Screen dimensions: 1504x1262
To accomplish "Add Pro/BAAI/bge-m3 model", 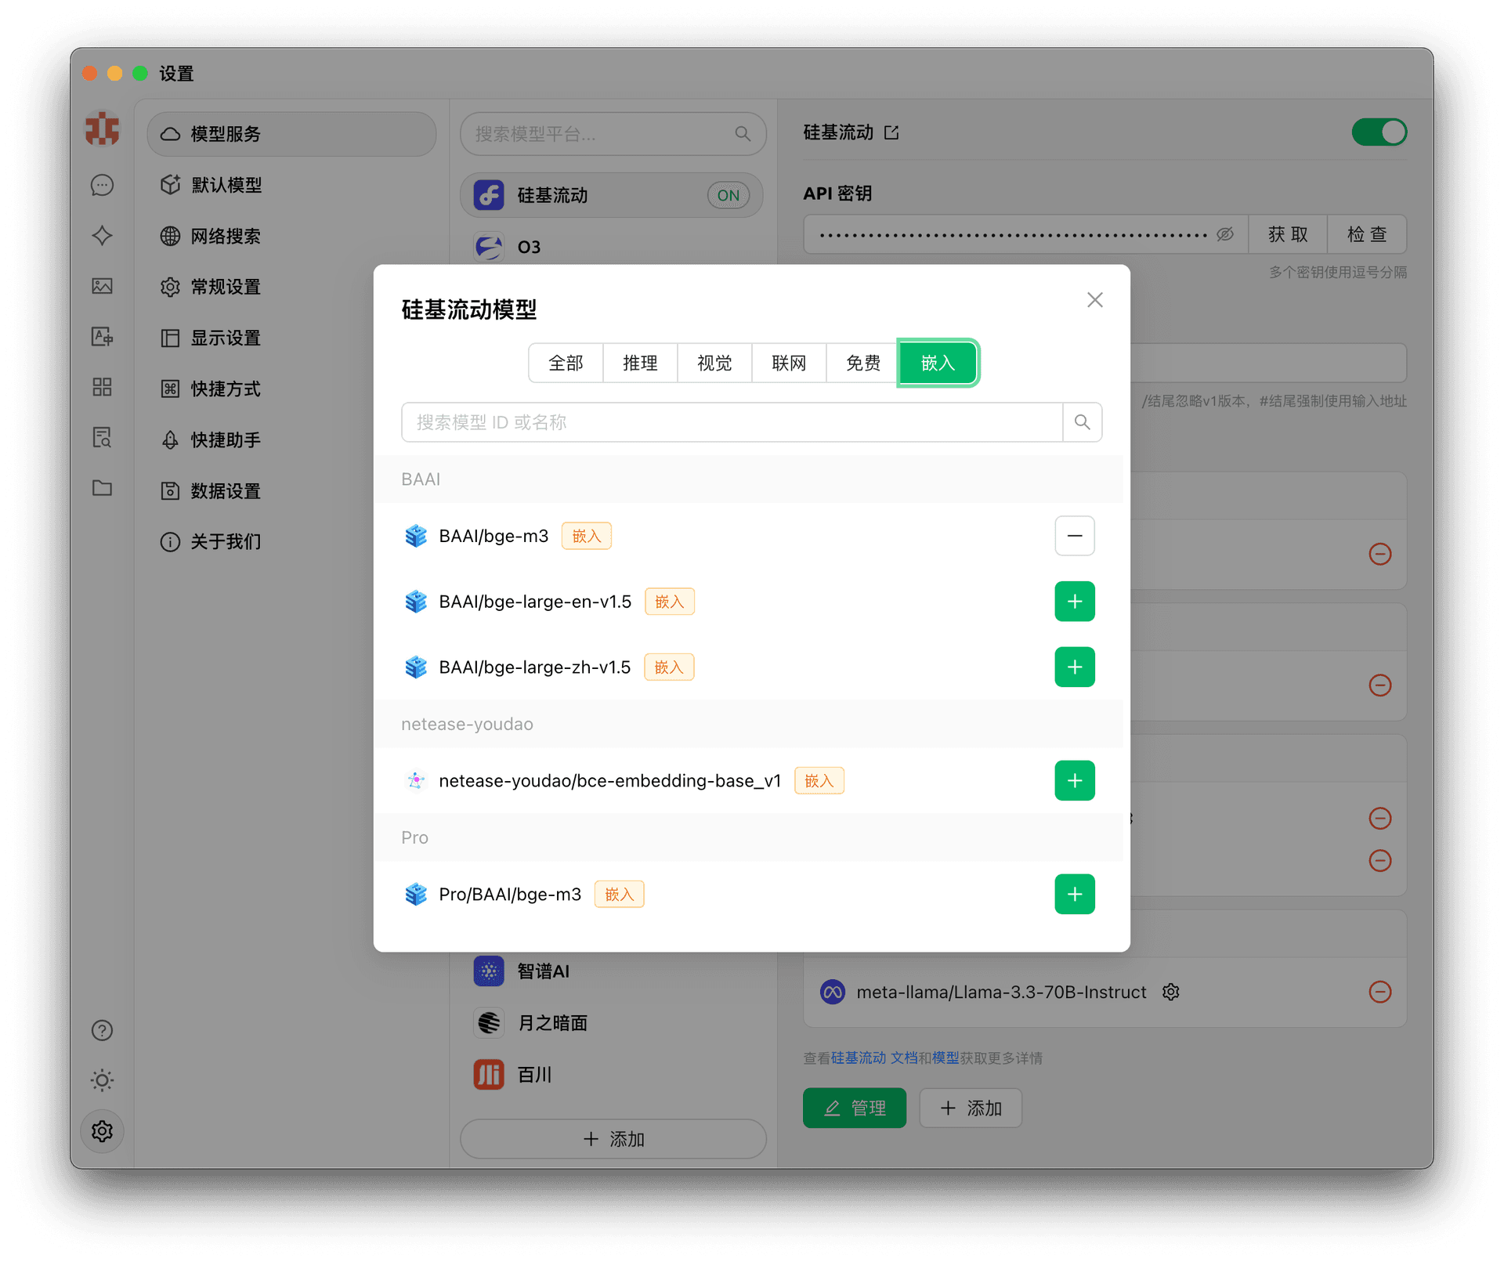I will 1074,895.
